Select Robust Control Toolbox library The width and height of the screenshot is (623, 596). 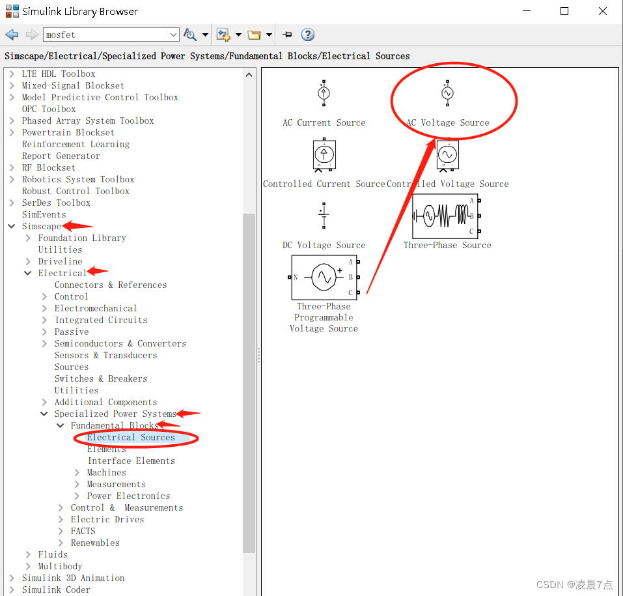coord(76,192)
